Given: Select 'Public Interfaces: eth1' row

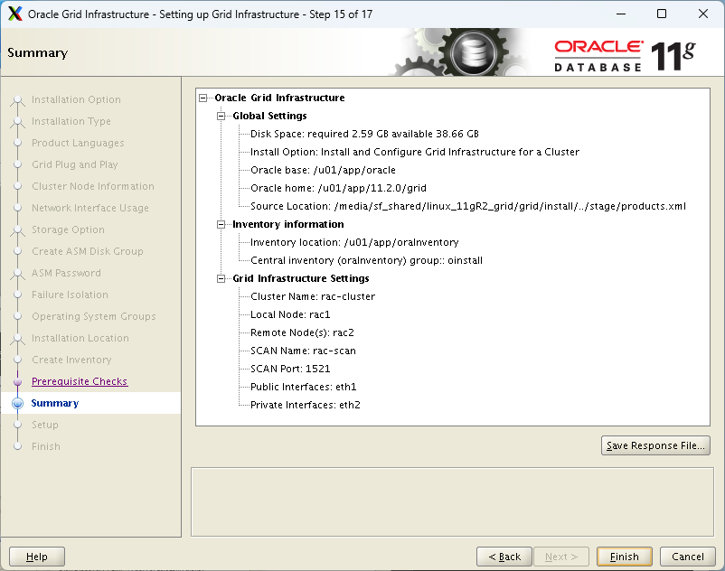Looking at the screenshot, I should (304, 387).
